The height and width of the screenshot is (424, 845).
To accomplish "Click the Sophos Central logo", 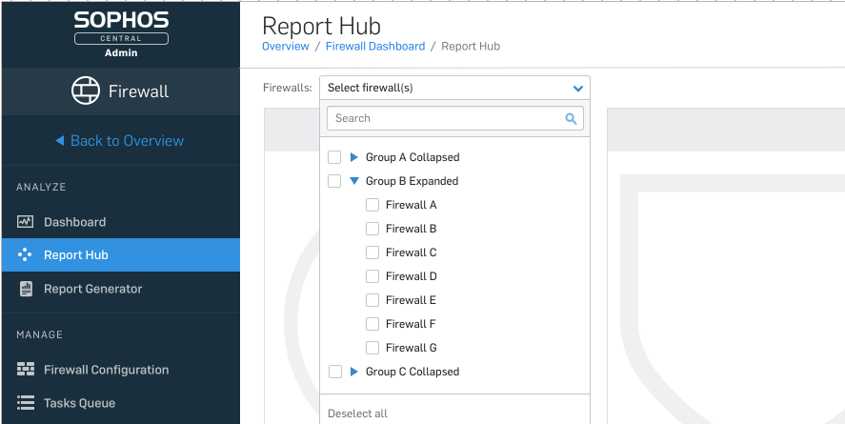I will point(121,33).
